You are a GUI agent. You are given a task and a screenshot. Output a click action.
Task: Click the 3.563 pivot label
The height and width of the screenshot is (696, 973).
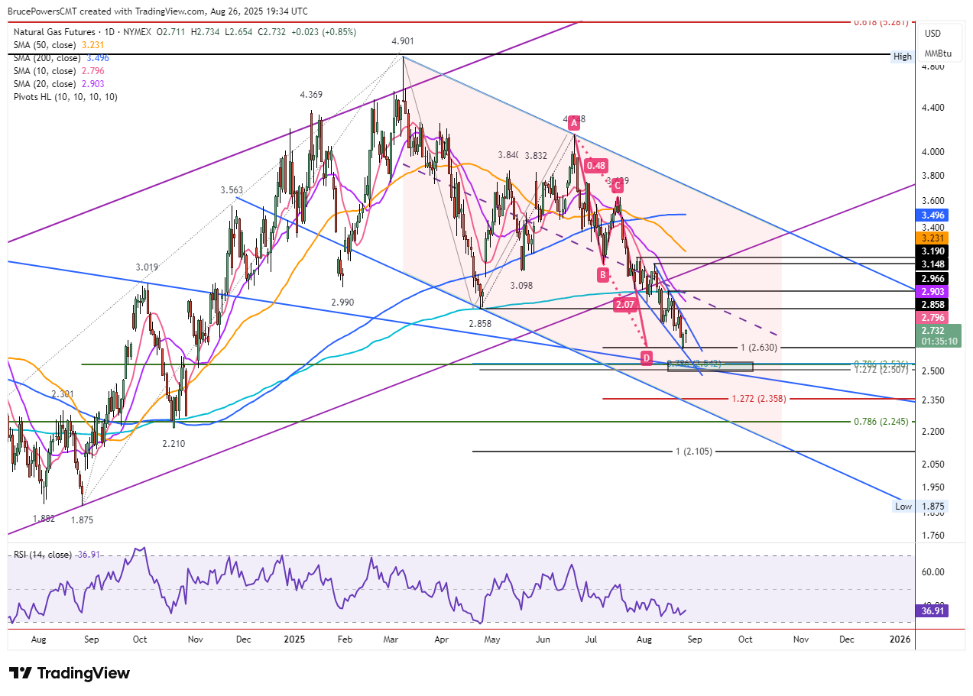pos(232,191)
